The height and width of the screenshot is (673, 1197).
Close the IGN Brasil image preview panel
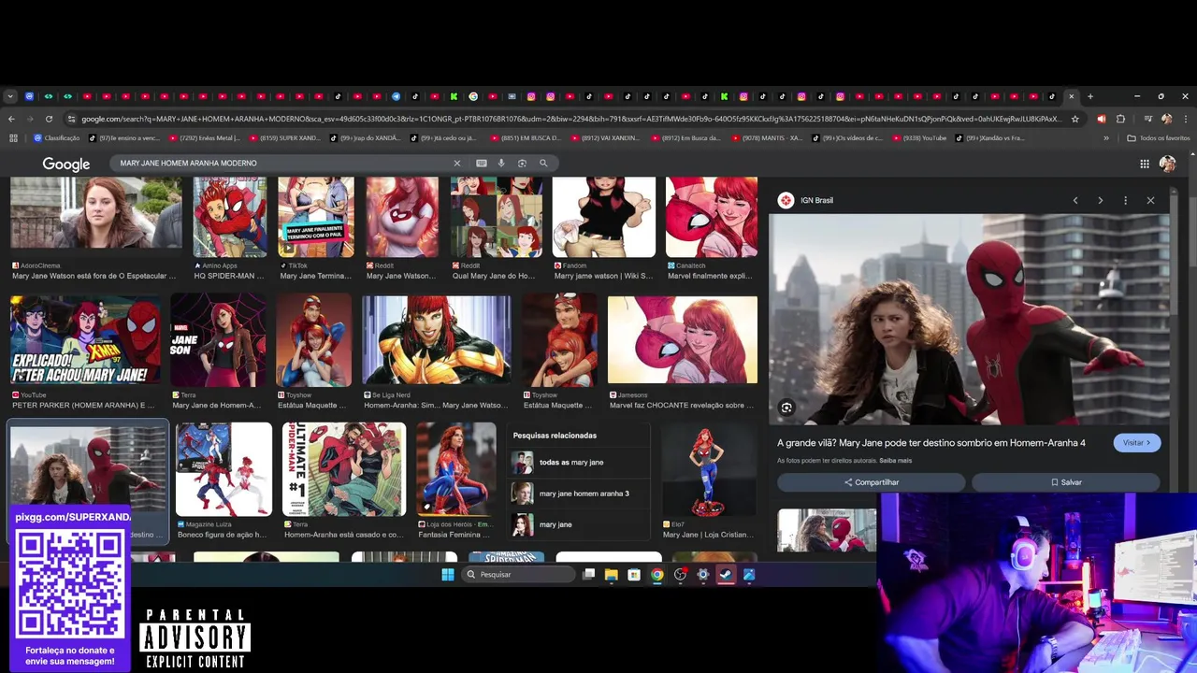tap(1150, 200)
